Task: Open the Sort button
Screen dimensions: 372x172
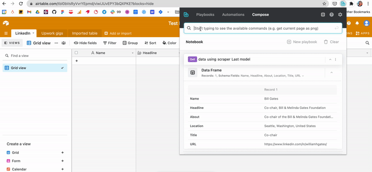Action: (150, 43)
